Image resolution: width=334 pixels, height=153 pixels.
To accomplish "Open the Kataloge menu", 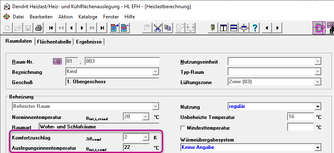I will (x=88, y=16).
